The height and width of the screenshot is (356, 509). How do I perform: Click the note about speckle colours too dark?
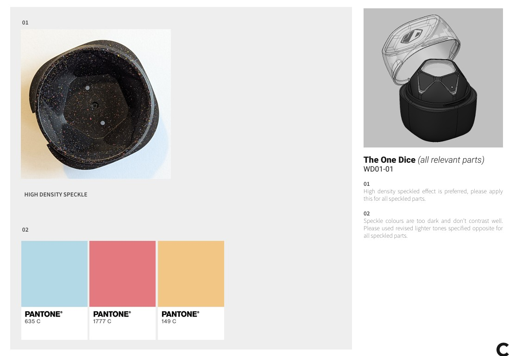pyautogui.click(x=433, y=228)
